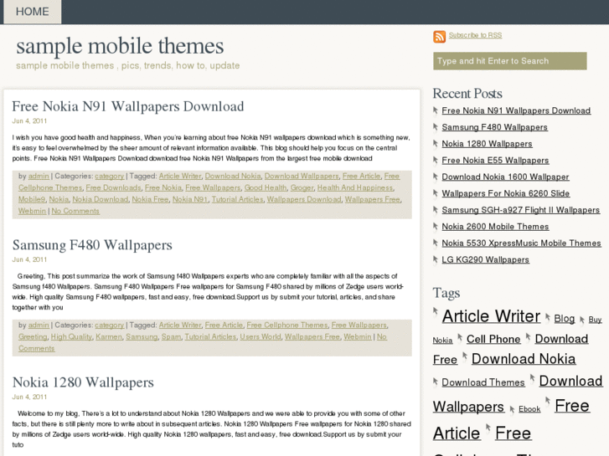Image resolution: width=609 pixels, height=456 pixels.
Task: Click the Download Themes tag
Action: [483, 382]
